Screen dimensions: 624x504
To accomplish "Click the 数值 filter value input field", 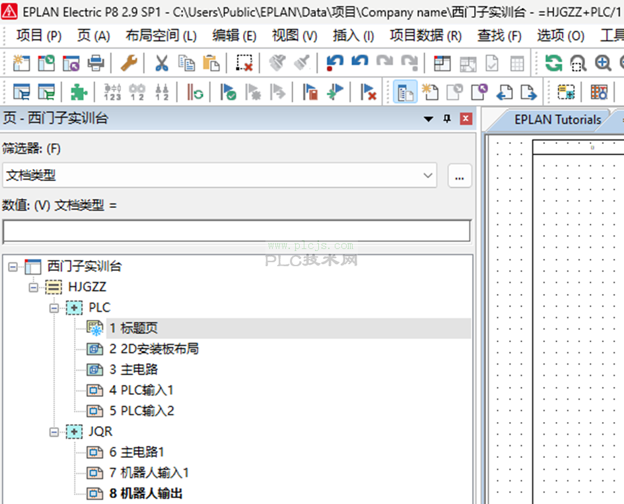I will [237, 231].
